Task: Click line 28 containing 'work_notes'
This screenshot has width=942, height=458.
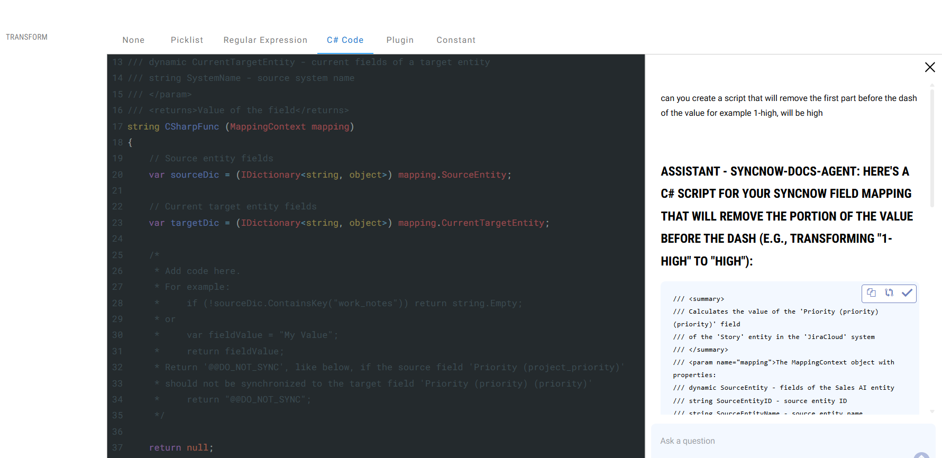Action: click(x=339, y=303)
